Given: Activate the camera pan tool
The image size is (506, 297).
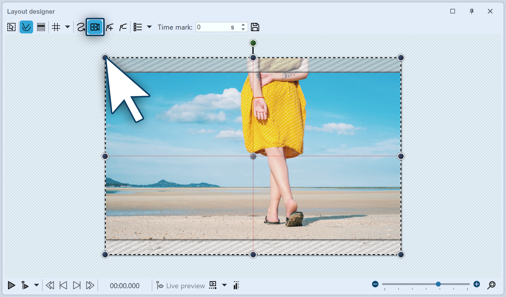Looking at the screenshot, I should [95, 27].
